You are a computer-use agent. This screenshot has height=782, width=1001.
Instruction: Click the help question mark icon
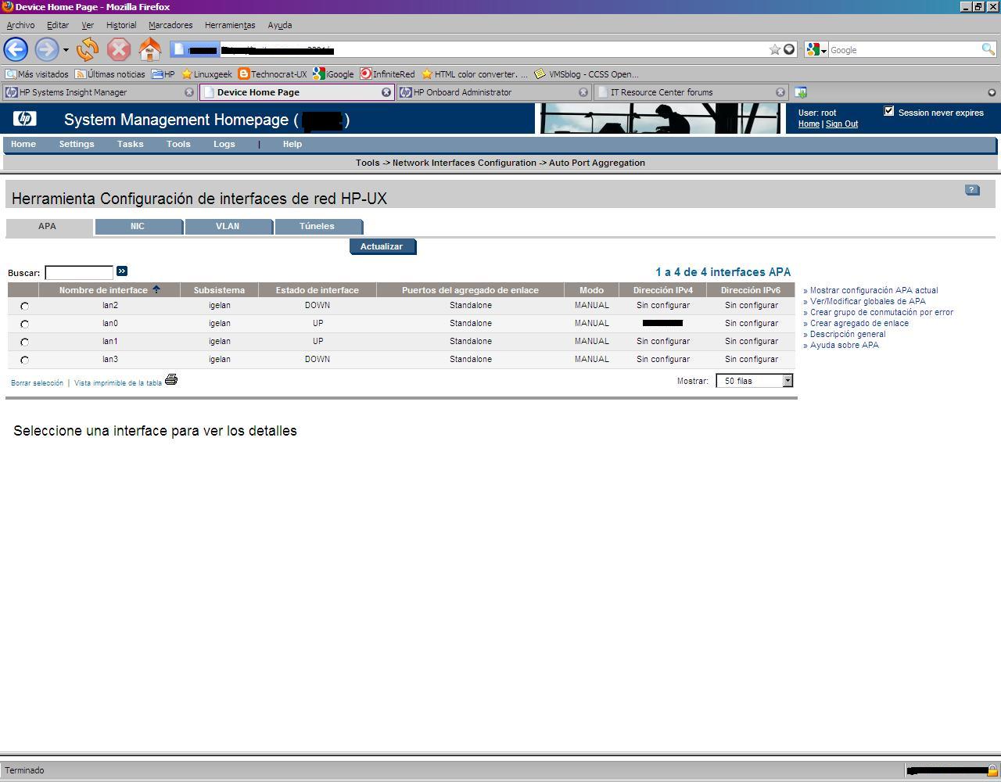point(971,190)
